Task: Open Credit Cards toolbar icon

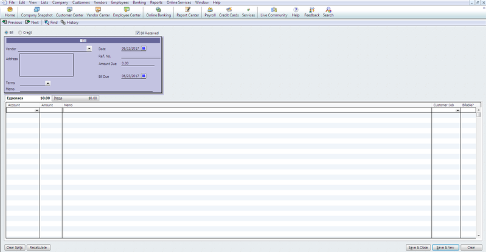Action: 229,12
